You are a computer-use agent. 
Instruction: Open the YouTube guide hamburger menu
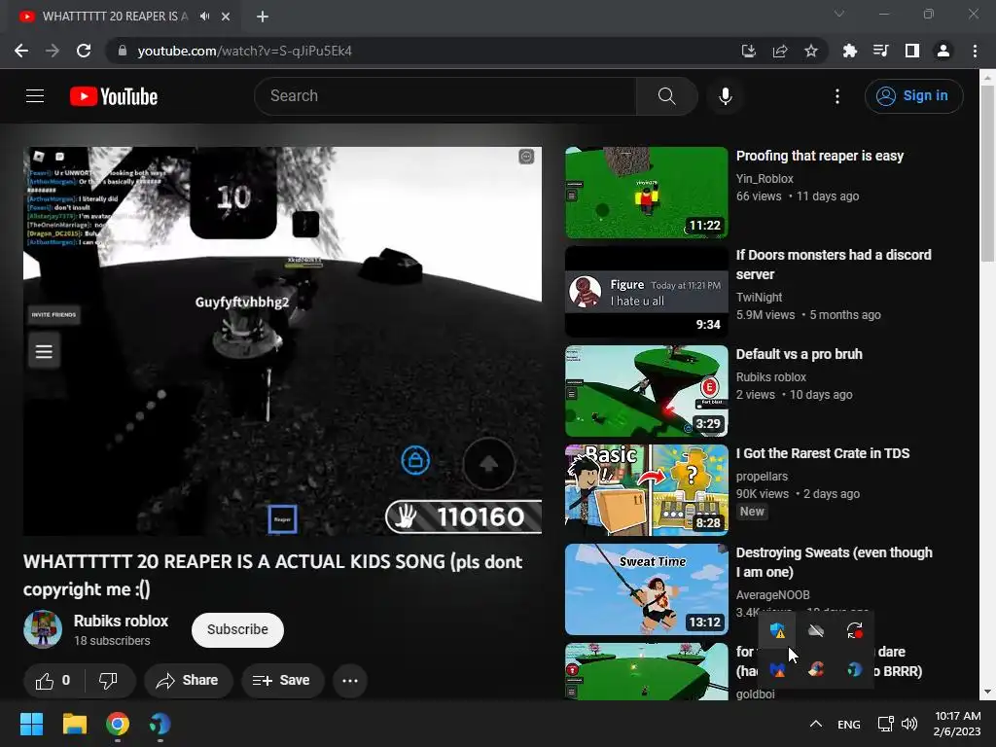click(35, 96)
